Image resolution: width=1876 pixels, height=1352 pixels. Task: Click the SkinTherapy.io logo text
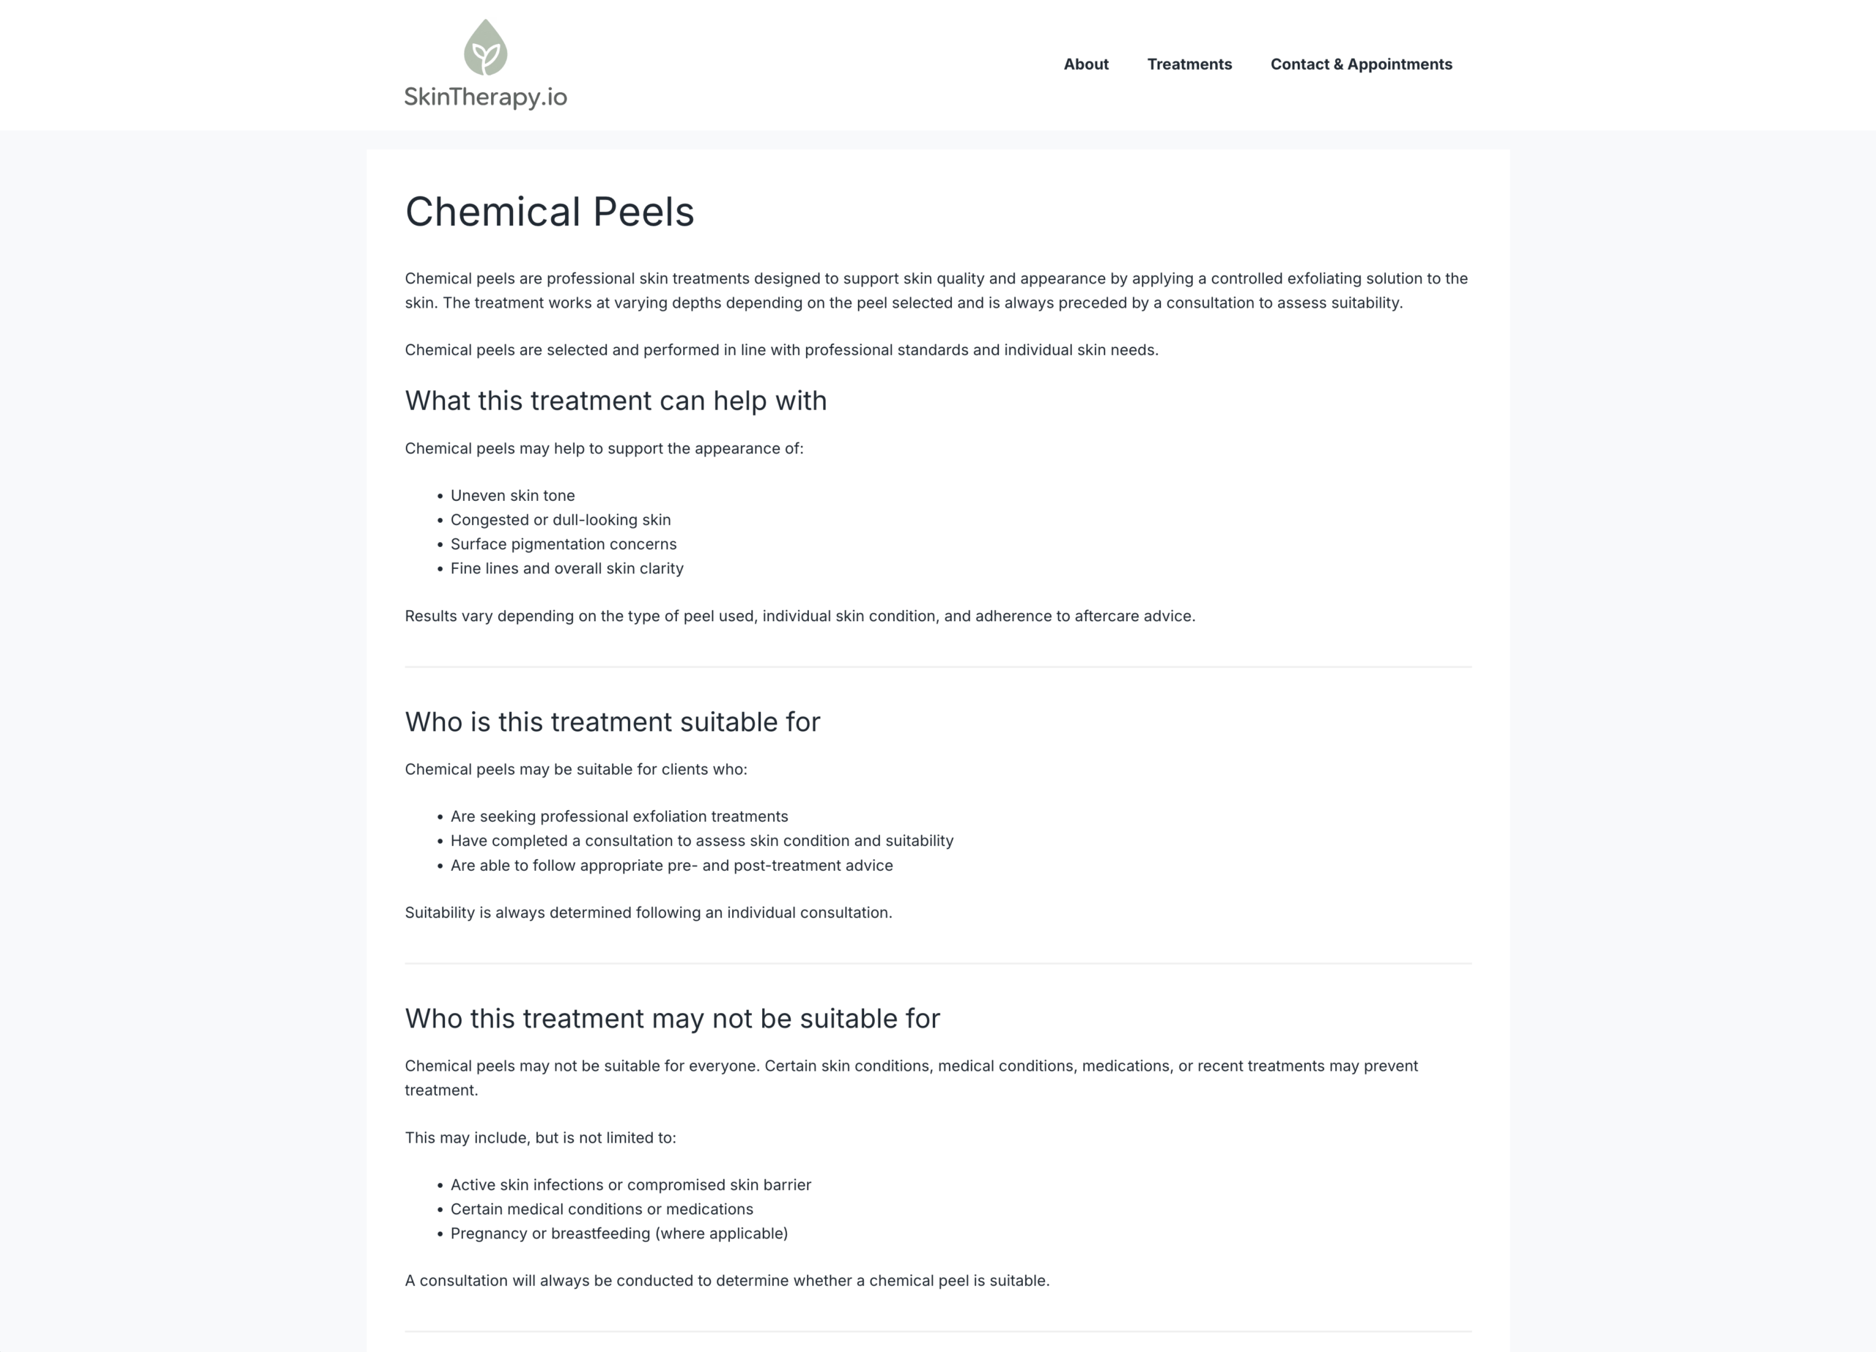[x=486, y=97]
